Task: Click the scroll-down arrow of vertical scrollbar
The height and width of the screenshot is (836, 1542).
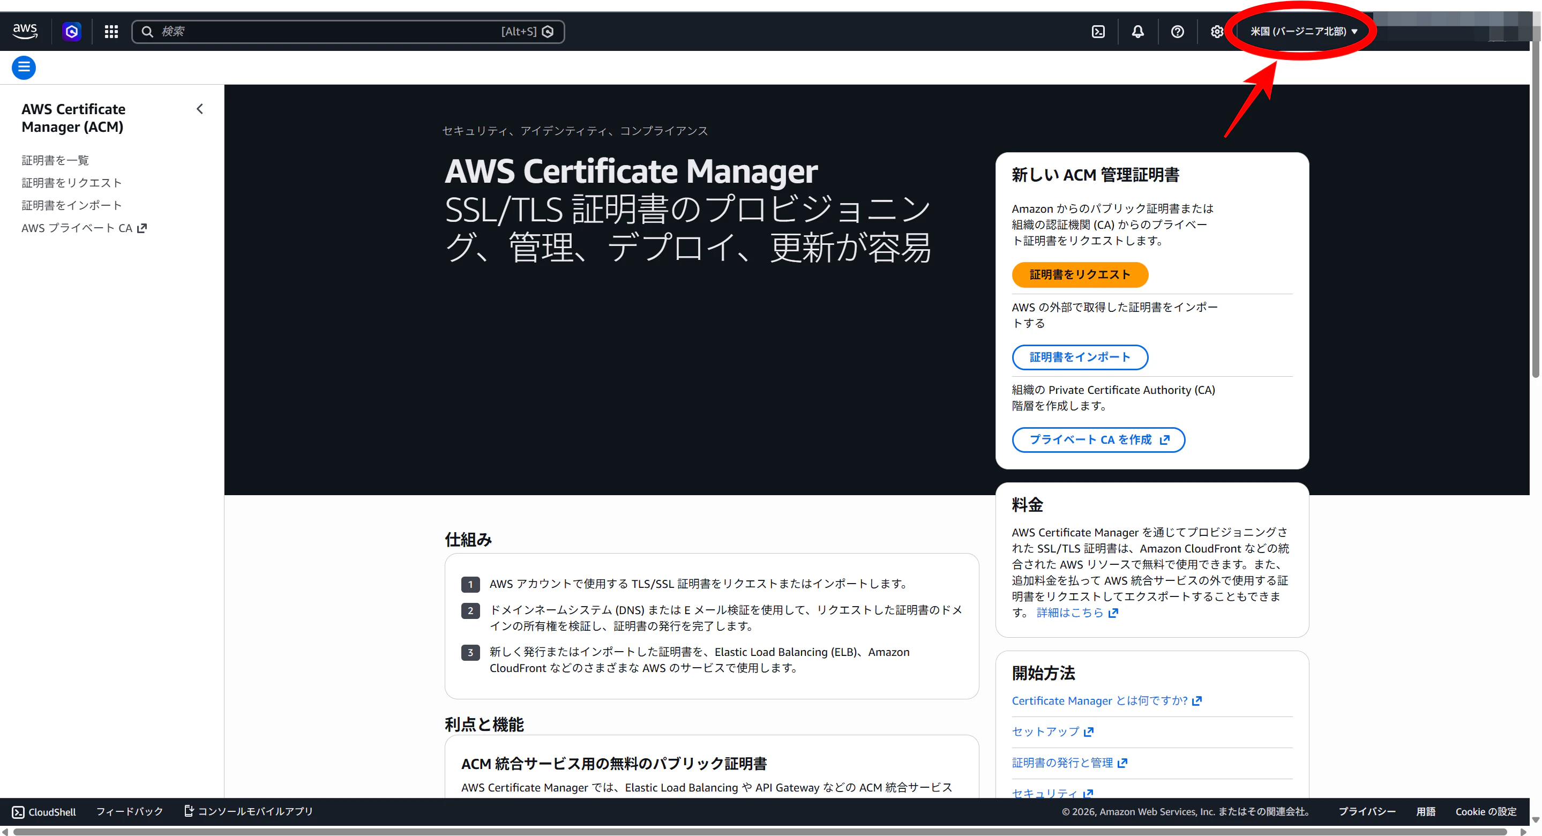Action: coord(1536,820)
